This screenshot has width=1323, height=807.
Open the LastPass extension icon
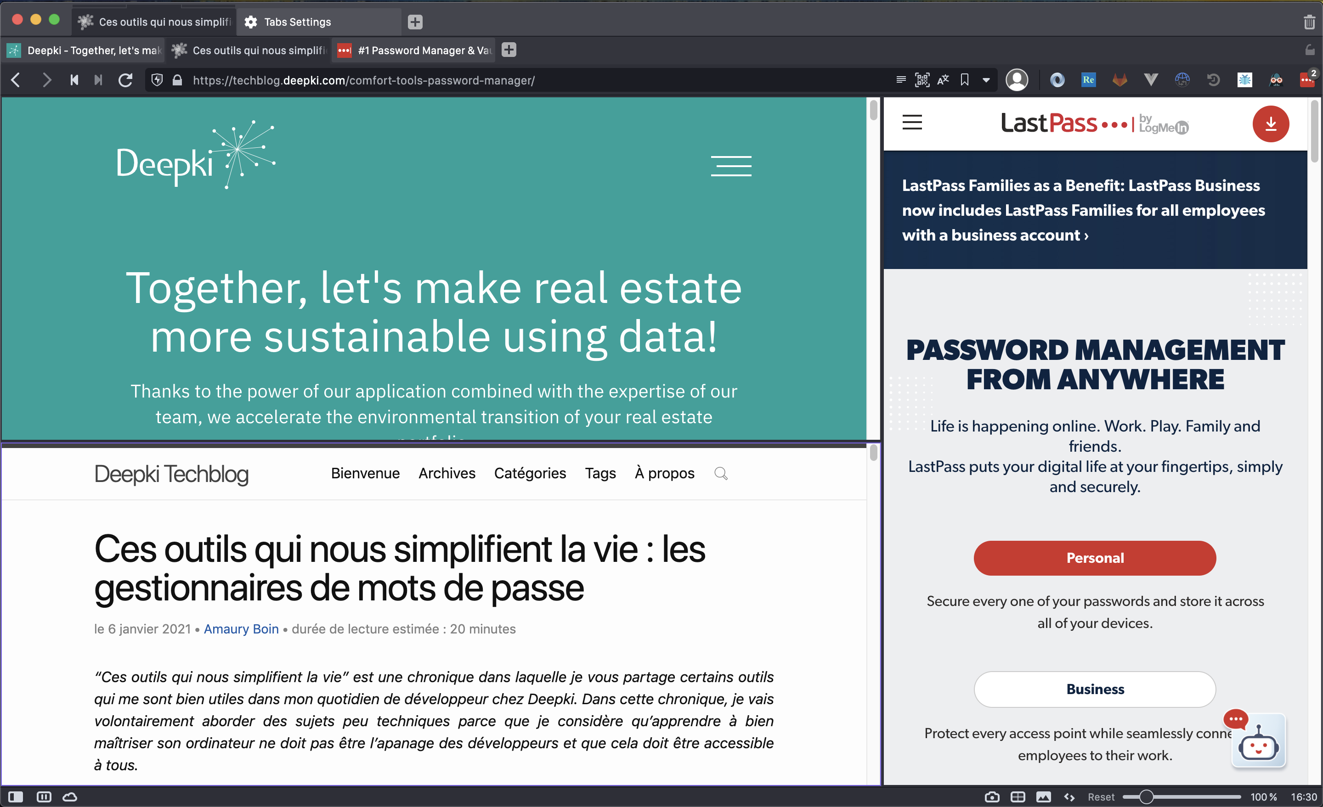point(1307,80)
